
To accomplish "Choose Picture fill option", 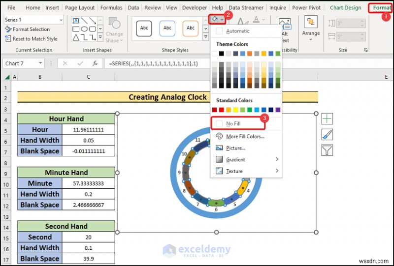I will point(246,148).
